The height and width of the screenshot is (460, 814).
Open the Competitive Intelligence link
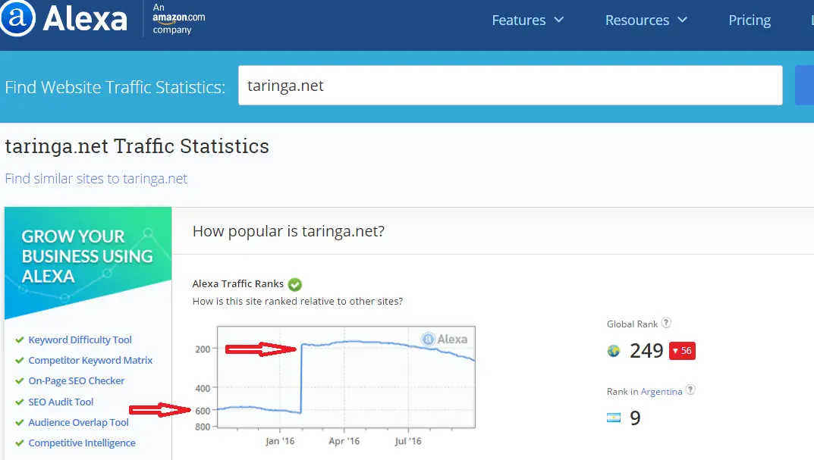click(x=82, y=443)
